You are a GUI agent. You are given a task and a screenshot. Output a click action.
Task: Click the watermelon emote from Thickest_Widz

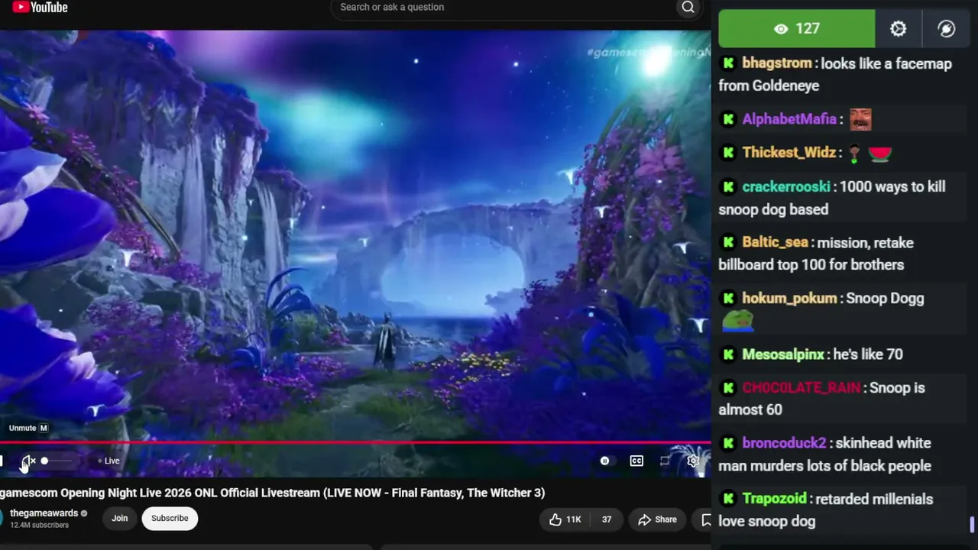(x=880, y=154)
